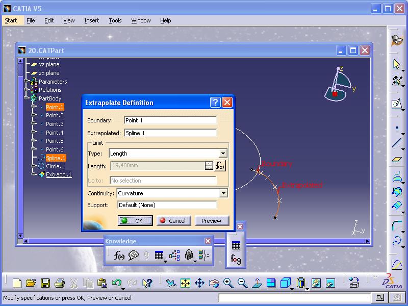Open the Formula editor in the Knowledge toolbar
408x306 pixels.
pyautogui.click(x=119, y=256)
